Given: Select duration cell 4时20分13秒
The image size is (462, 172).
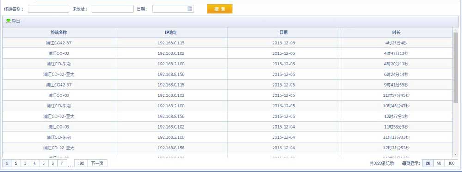Looking at the screenshot, I should click(x=396, y=64).
